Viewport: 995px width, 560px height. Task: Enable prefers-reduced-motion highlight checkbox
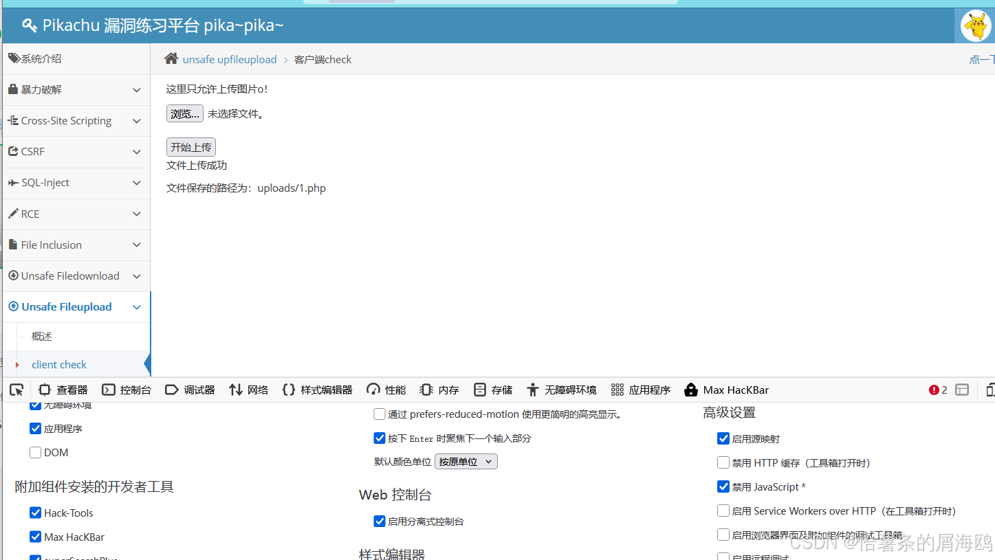tap(380, 414)
